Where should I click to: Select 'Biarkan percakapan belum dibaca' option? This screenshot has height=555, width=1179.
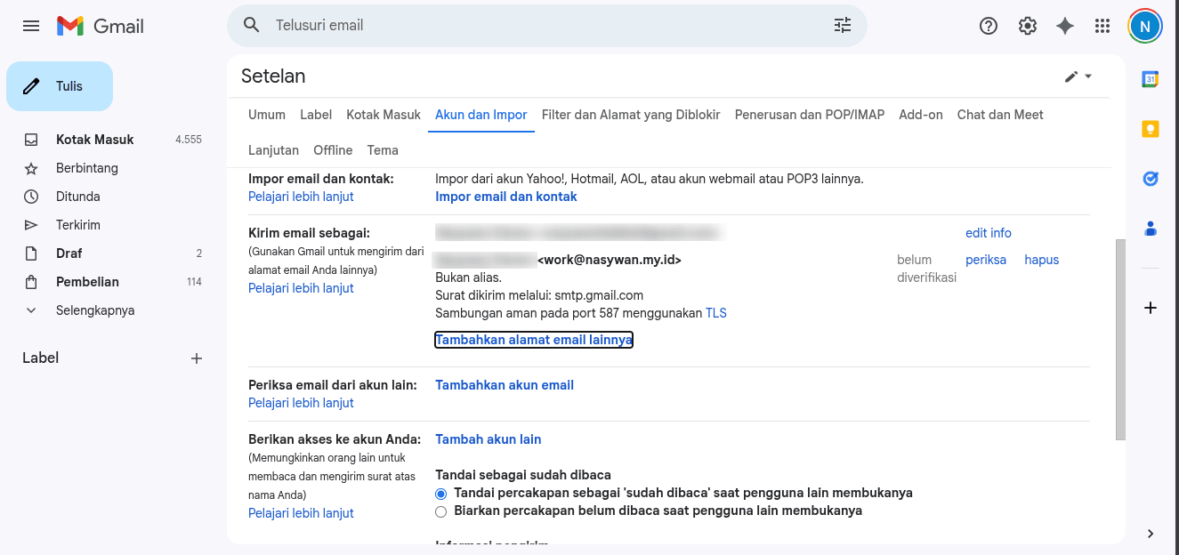coord(440,511)
